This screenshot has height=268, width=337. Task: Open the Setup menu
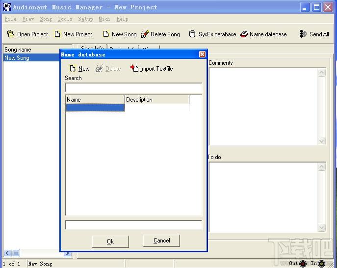pyautogui.click(x=85, y=19)
